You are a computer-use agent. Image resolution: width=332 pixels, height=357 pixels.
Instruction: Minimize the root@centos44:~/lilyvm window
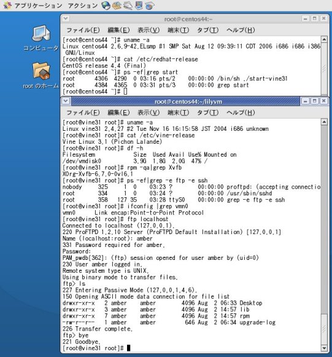[x=305, y=101]
